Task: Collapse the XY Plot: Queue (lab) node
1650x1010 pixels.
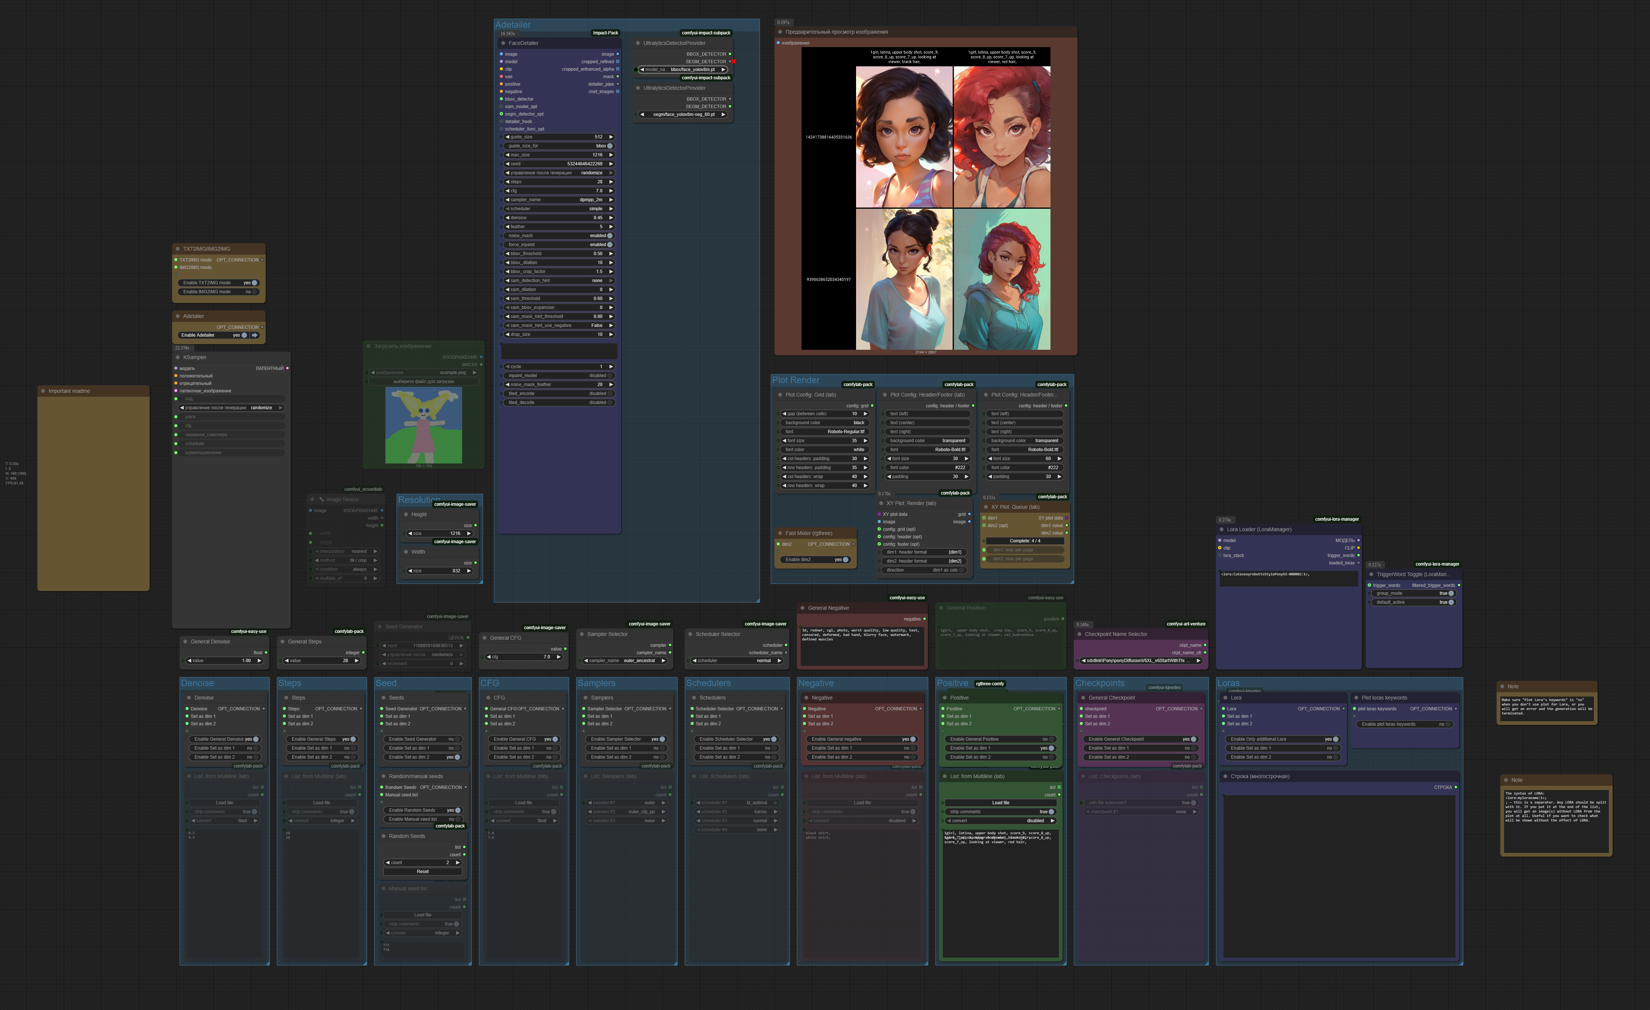Action: (986, 506)
